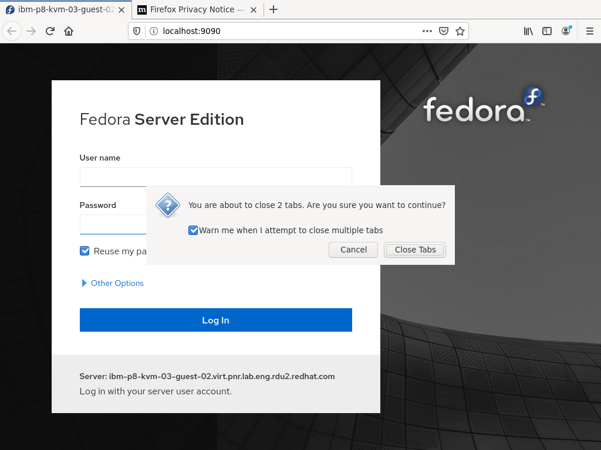The width and height of the screenshot is (601, 450).
Task: Open Firefox Account icon
Action: coord(566,31)
